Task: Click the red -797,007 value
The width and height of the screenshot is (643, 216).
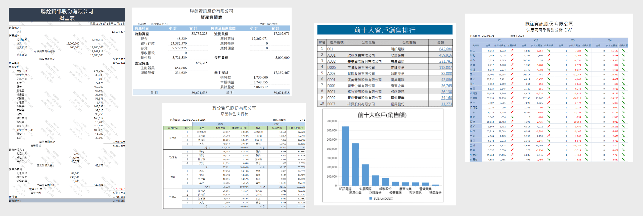Action: [119, 189]
